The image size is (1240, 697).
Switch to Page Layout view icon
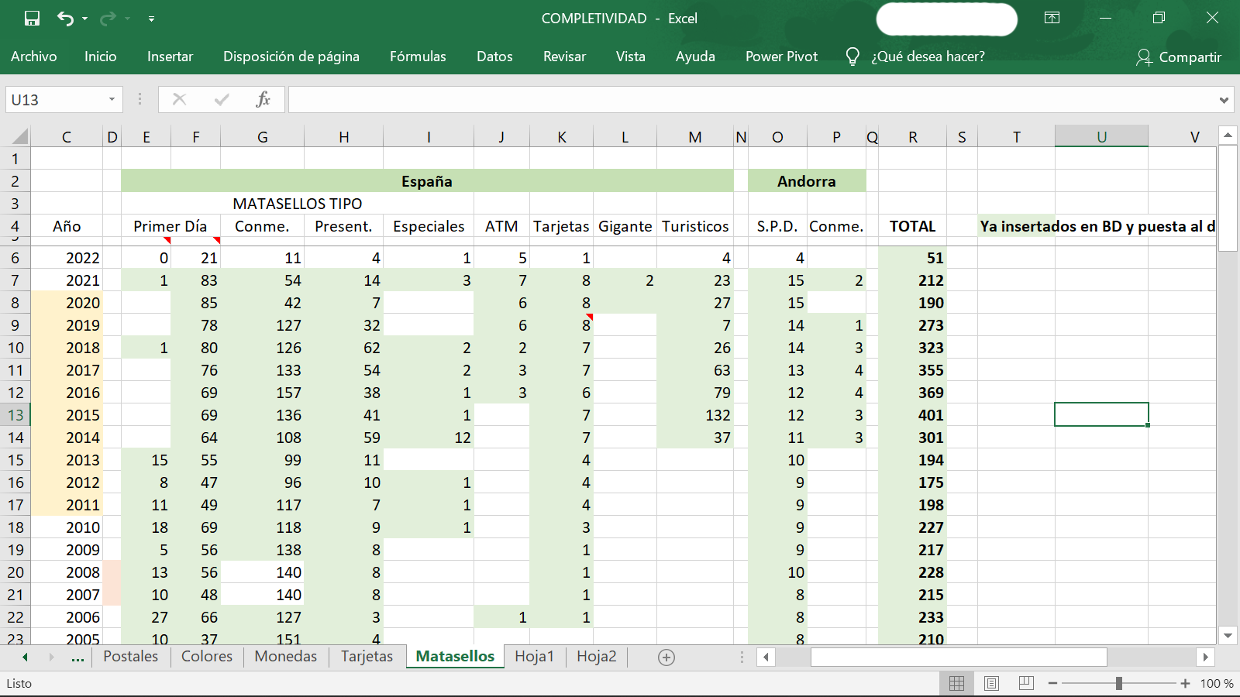(991, 683)
